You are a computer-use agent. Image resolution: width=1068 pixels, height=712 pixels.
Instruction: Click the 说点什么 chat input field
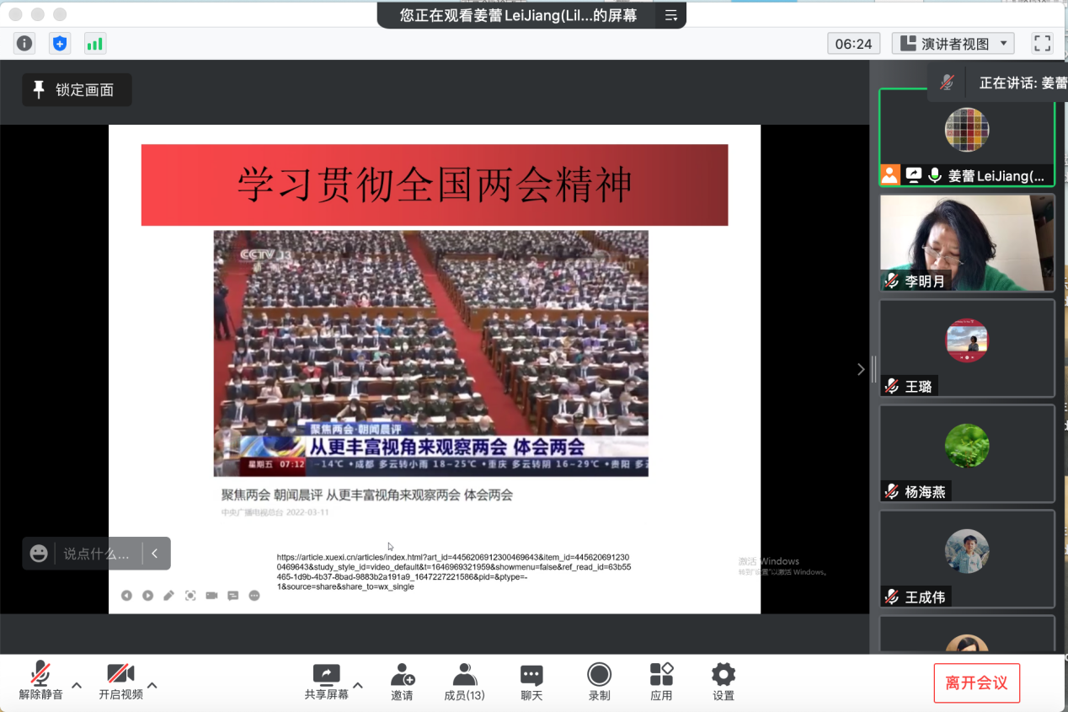point(97,554)
